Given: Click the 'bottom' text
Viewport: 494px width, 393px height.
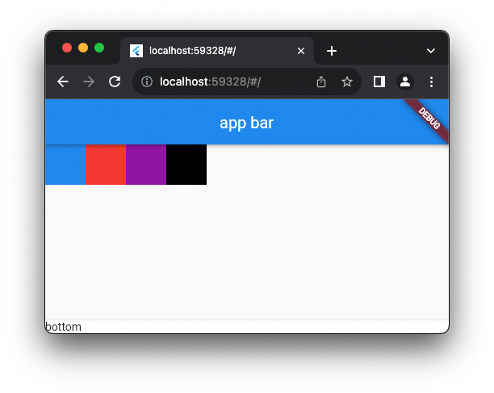Looking at the screenshot, I should (63, 327).
